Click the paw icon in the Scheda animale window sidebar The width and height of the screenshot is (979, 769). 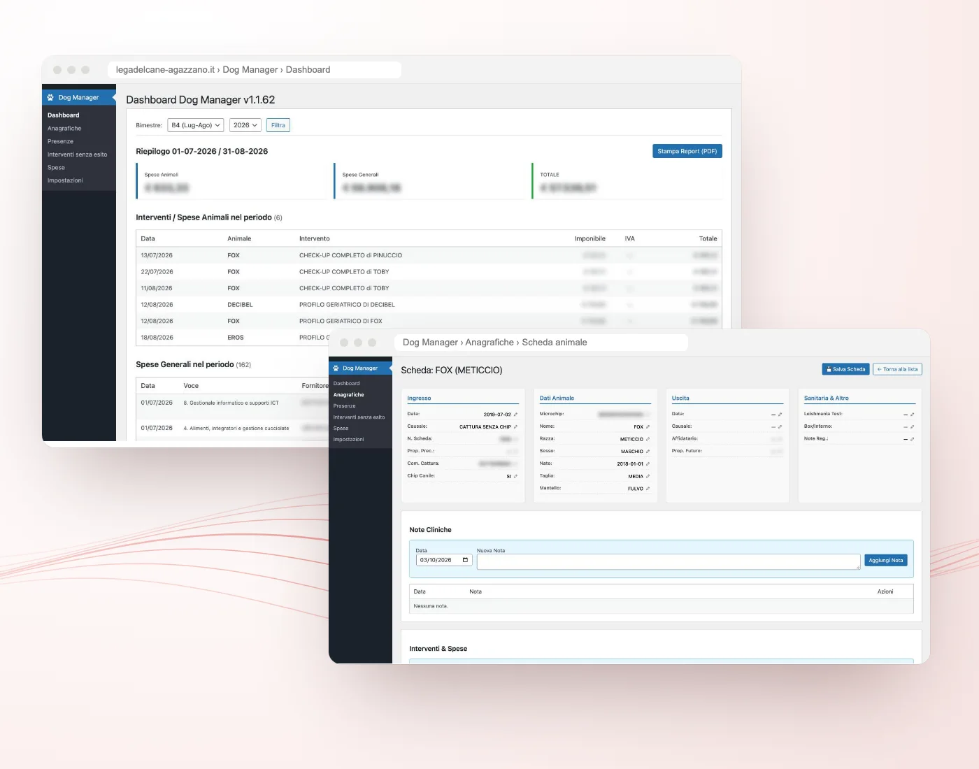click(x=336, y=368)
